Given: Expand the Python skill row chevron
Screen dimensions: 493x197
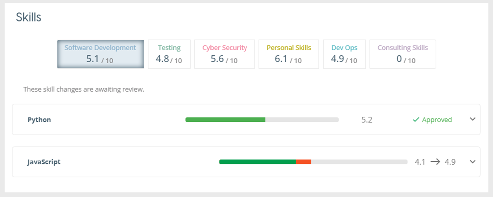Looking at the screenshot, I should [472, 119].
